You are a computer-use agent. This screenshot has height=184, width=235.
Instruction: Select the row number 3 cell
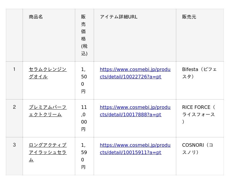coord(14,145)
